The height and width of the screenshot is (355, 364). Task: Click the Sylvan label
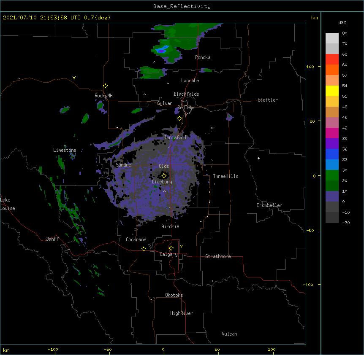(165, 103)
